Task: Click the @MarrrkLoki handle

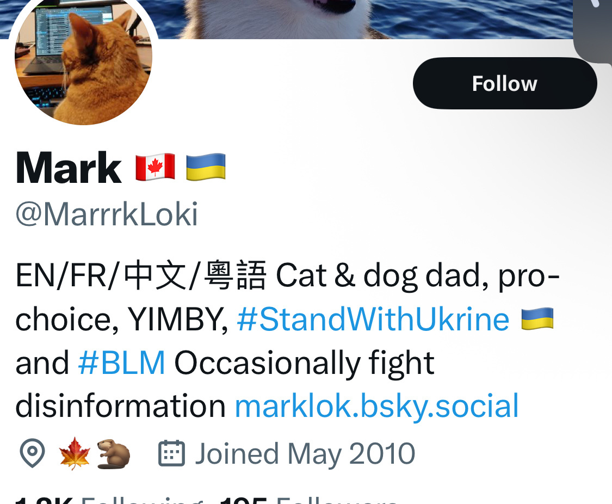Action: click(107, 214)
